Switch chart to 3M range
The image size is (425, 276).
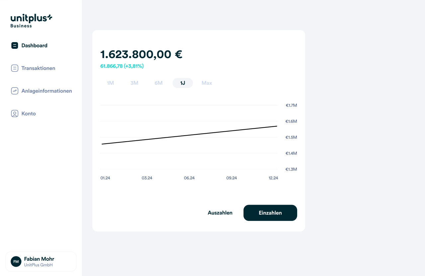coord(134,83)
